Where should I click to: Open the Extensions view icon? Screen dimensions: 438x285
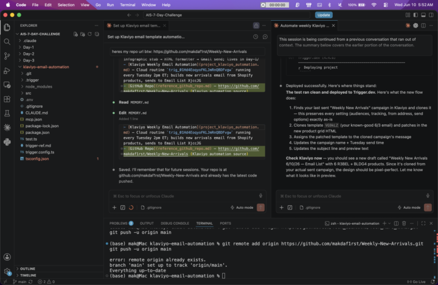[7, 99]
